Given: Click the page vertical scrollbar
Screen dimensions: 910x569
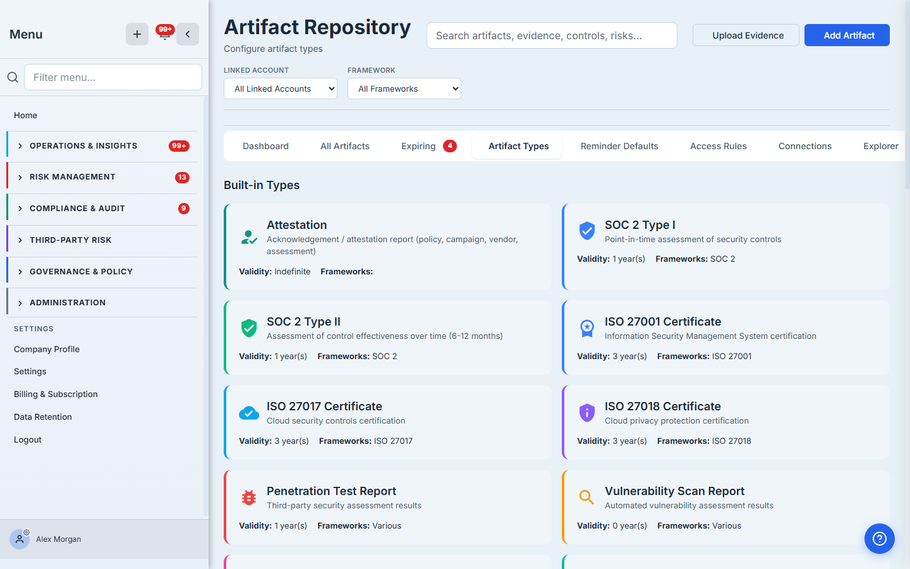Looking at the screenshot, I should click(x=907, y=95).
